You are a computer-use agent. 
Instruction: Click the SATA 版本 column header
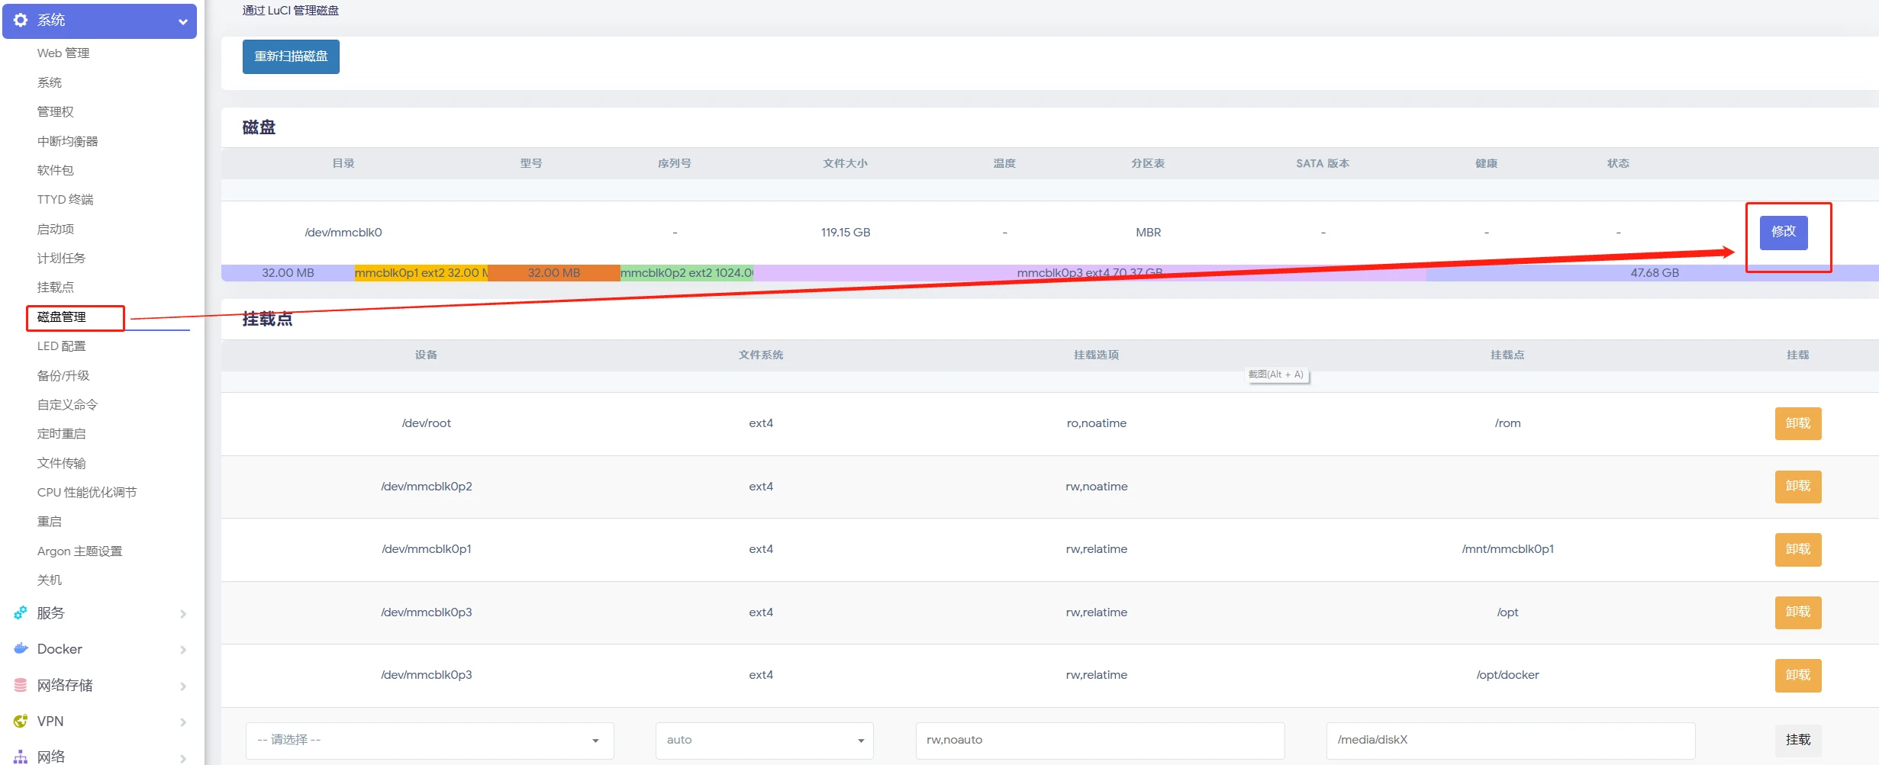point(1323,163)
